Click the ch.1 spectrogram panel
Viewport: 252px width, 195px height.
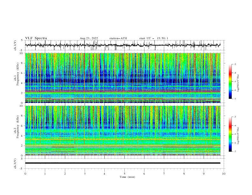pos(123,78)
